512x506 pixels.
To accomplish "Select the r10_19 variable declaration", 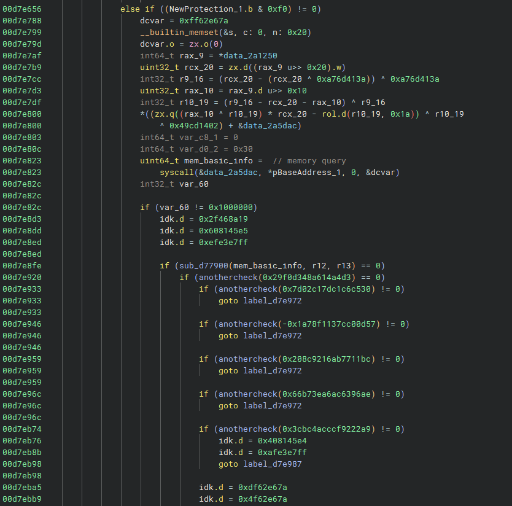I will tap(194, 103).
